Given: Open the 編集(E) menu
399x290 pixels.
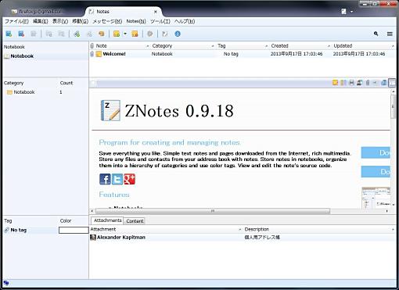Looking at the screenshot, I should [41, 21].
